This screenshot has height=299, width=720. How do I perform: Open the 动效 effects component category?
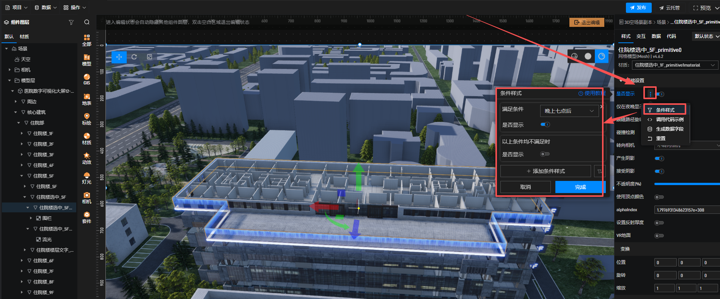(x=86, y=158)
